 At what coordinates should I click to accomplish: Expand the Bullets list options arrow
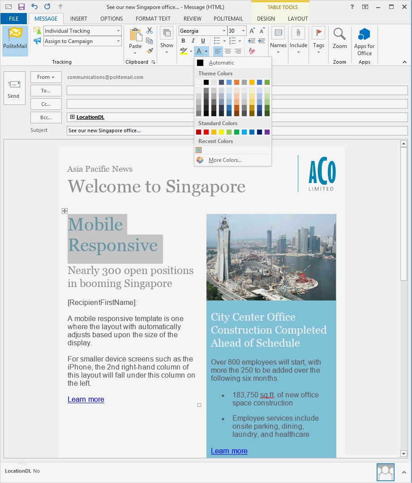tap(223, 41)
